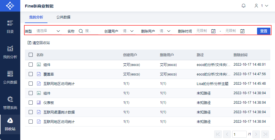Open 管理系统 settings in the sidebar
The image size is (275, 140).
(x=10, y=103)
